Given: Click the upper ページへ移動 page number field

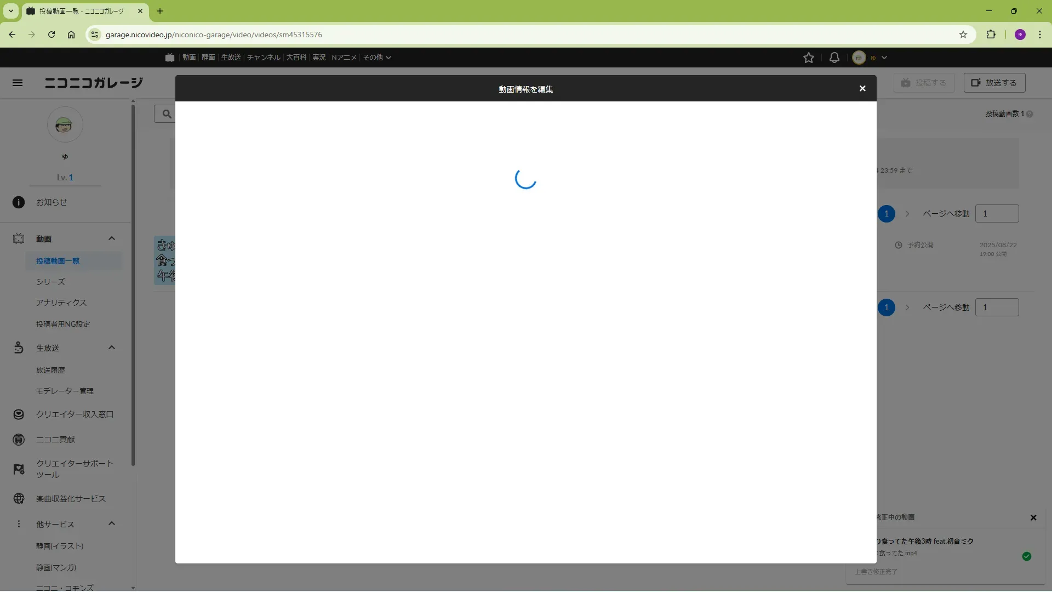Looking at the screenshot, I should pyautogui.click(x=997, y=214).
